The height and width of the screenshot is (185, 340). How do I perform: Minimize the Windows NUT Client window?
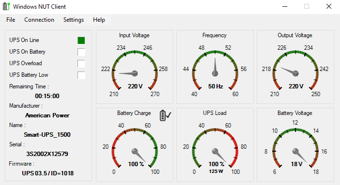click(285, 6)
